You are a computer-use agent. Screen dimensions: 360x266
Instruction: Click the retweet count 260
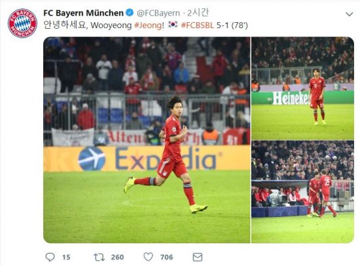tap(117, 257)
